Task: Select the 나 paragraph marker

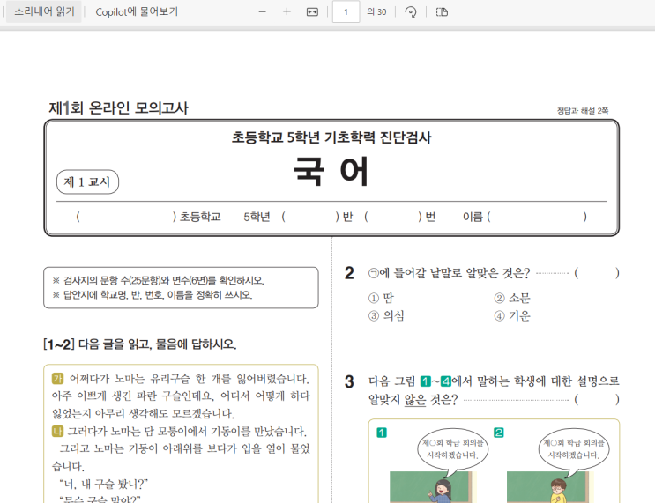Action: coord(57,431)
